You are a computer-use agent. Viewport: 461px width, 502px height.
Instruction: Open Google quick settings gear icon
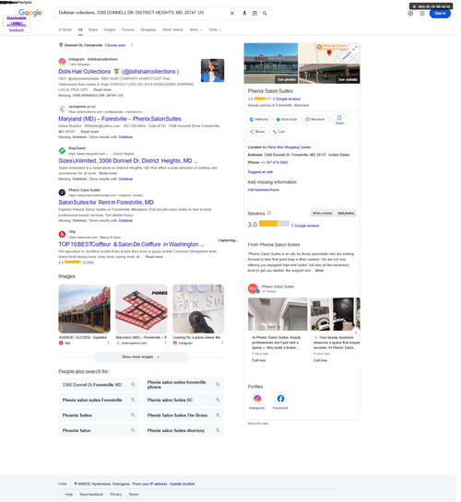coord(410,13)
